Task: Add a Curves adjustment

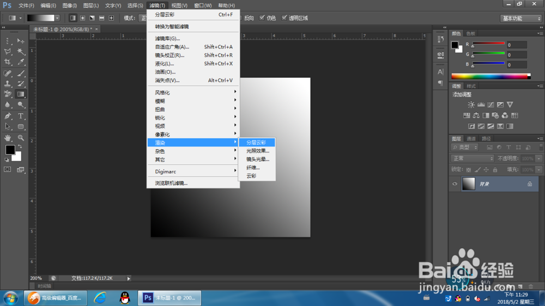Action: 491,105
